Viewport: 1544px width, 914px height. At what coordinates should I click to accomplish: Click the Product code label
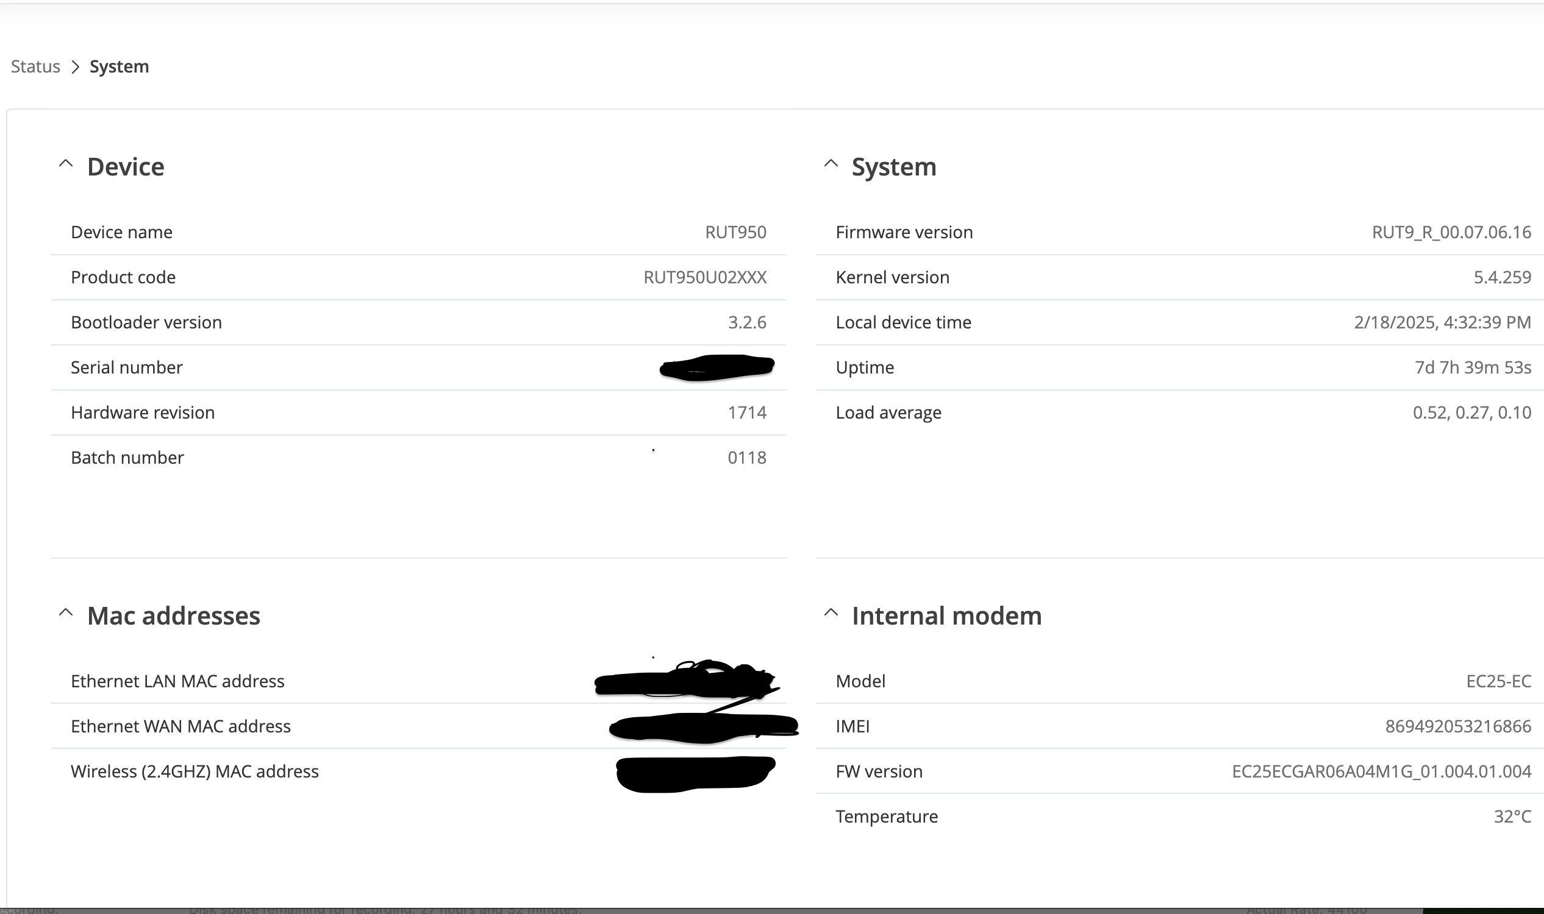[123, 277]
